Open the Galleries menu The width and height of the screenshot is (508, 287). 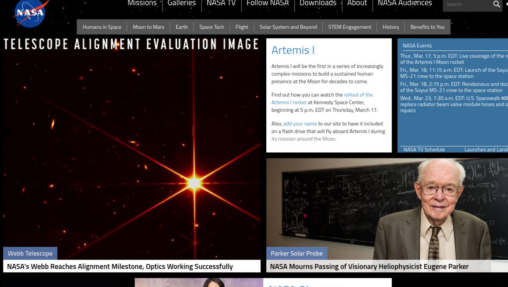(x=181, y=3)
